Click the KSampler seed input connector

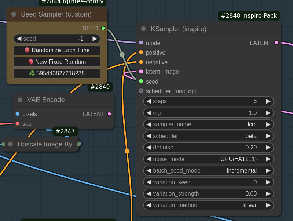pos(141,81)
